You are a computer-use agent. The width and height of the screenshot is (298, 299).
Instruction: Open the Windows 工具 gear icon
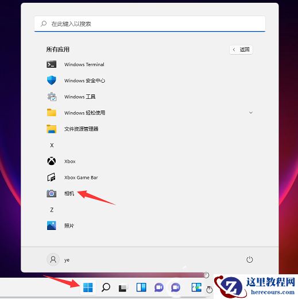pyautogui.click(x=52, y=97)
